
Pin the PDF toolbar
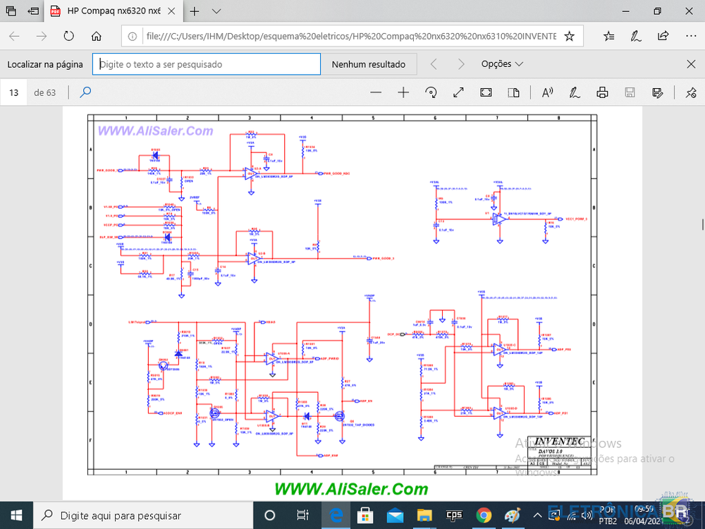[x=691, y=92]
